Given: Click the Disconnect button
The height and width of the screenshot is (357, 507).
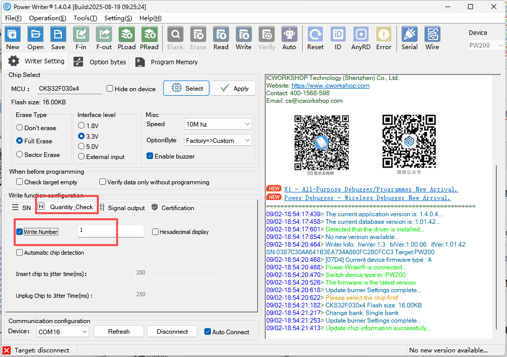Looking at the screenshot, I should click(172, 332).
